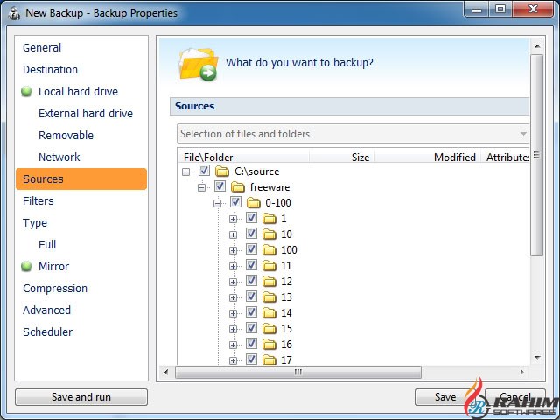
Task: Click the C:\source folder icon
Action: tap(221, 171)
